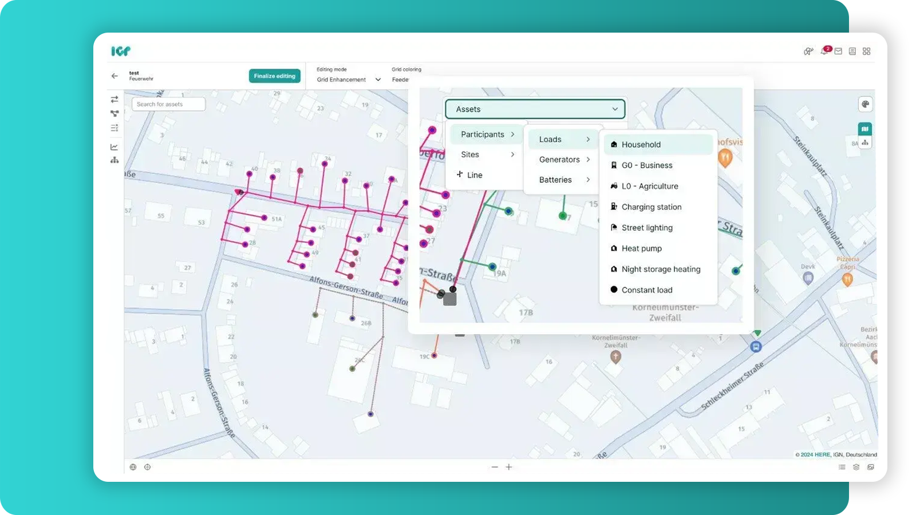This screenshot has height=515, width=916.
Task: Open the color palette map button
Action: (x=865, y=104)
